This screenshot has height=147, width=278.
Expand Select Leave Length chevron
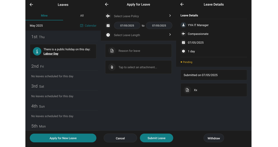(170, 35)
